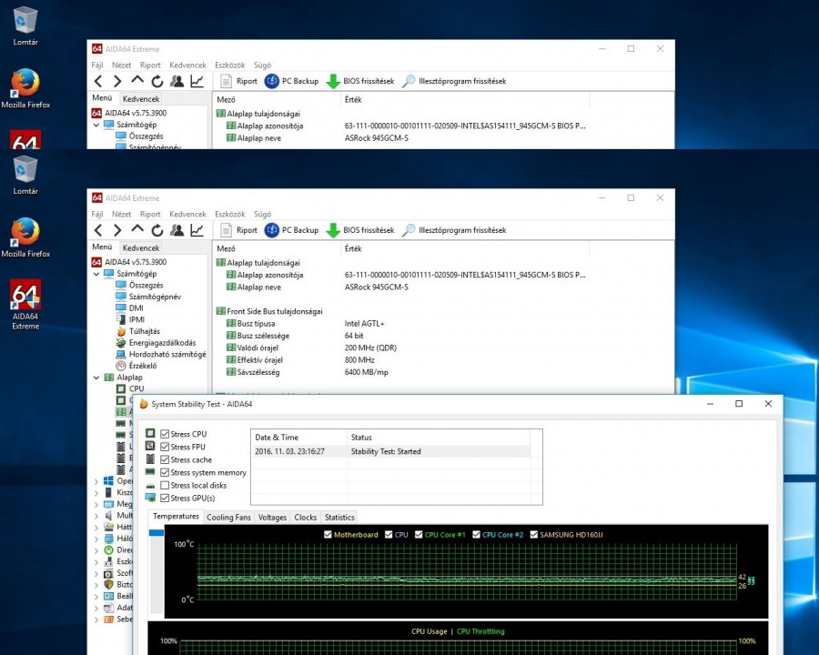Expand the tree node starting with Direc
The height and width of the screenshot is (655, 819).
(96, 550)
